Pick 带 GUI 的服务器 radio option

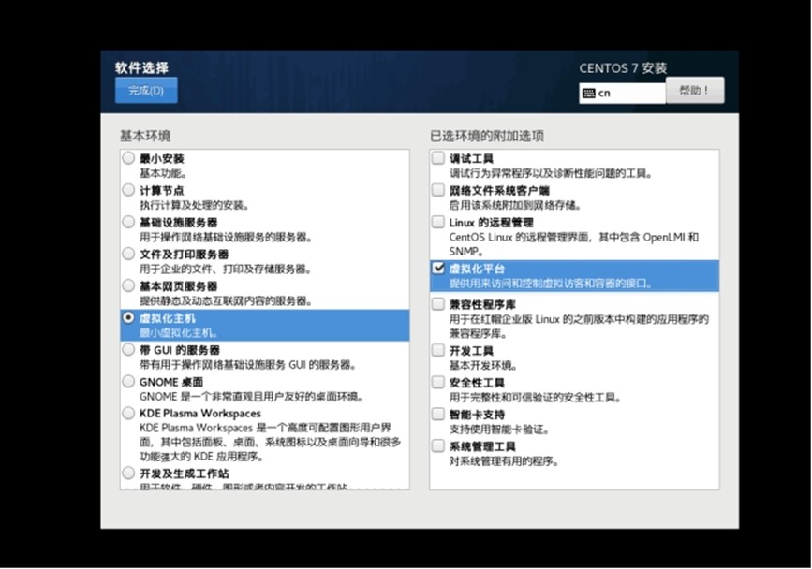coord(128,350)
